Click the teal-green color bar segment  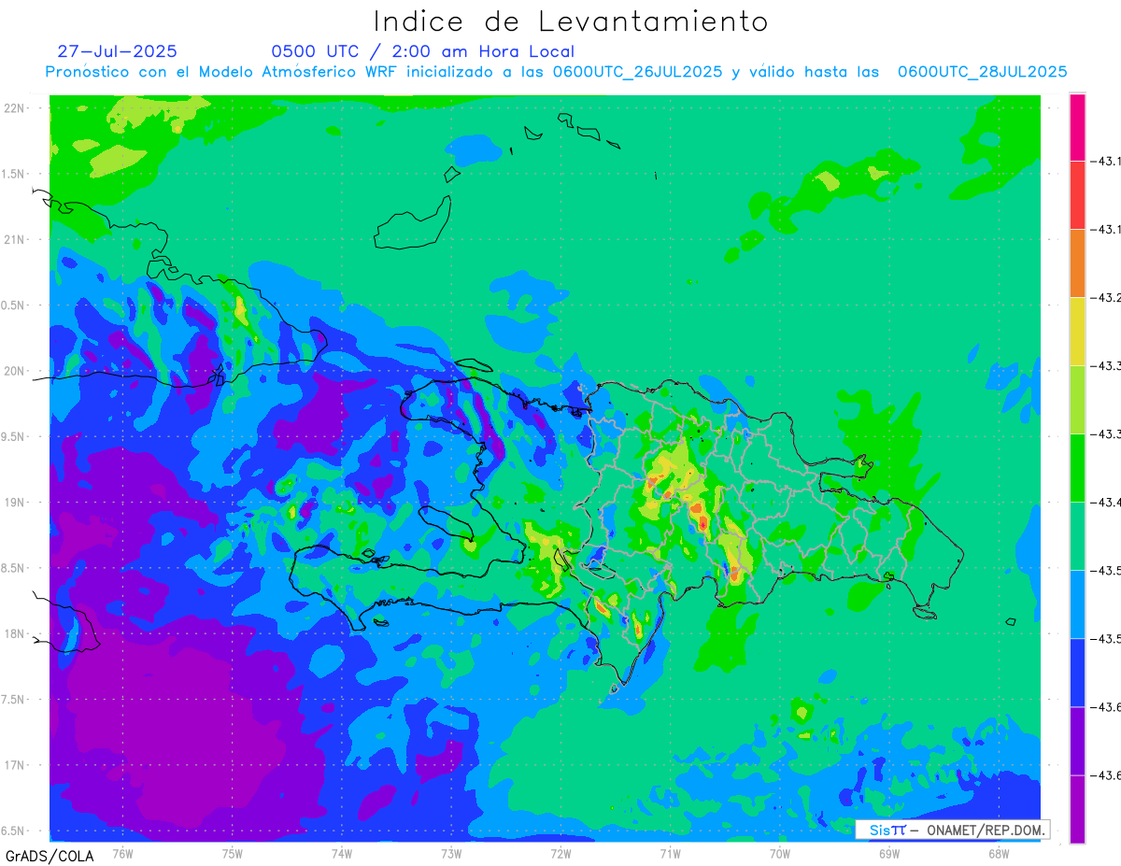pyautogui.click(x=1077, y=536)
